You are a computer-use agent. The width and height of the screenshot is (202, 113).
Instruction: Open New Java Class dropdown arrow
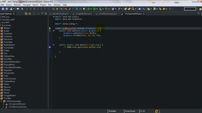(121, 9)
